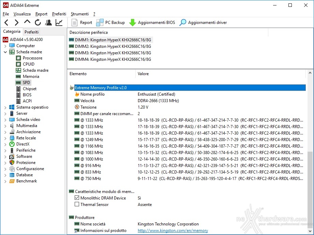
Task: Expand the Computer tree node
Action: click(x=5, y=46)
